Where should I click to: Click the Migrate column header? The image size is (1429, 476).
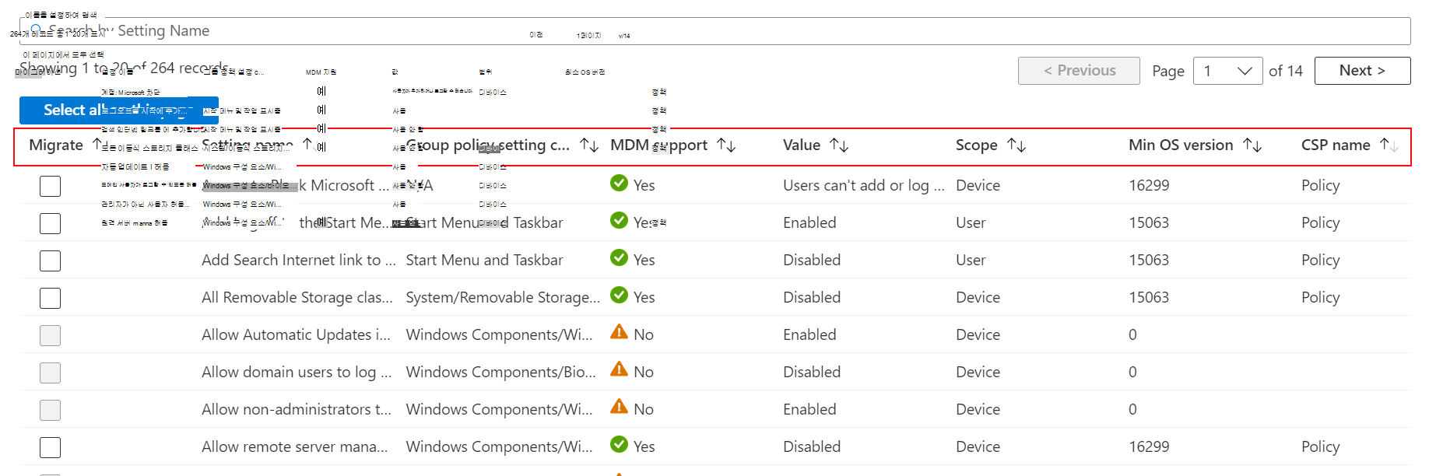(x=56, y=145)
